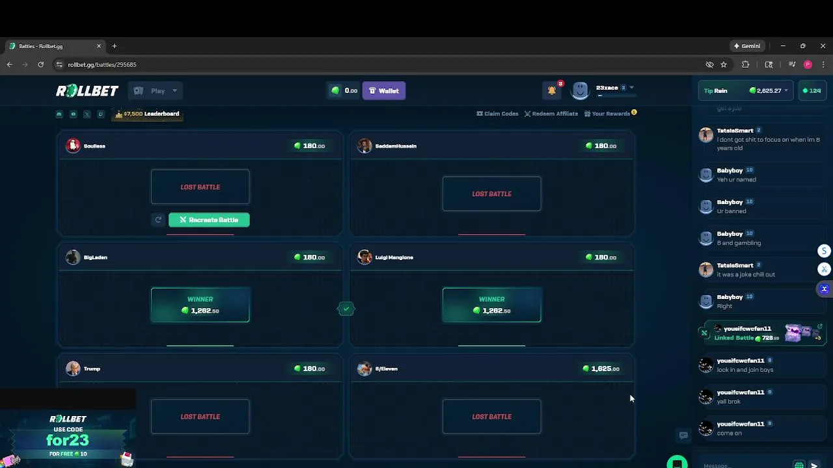Click the Babyboy message "Ur banned"
The image size is (833, 468).
(731, 211)
